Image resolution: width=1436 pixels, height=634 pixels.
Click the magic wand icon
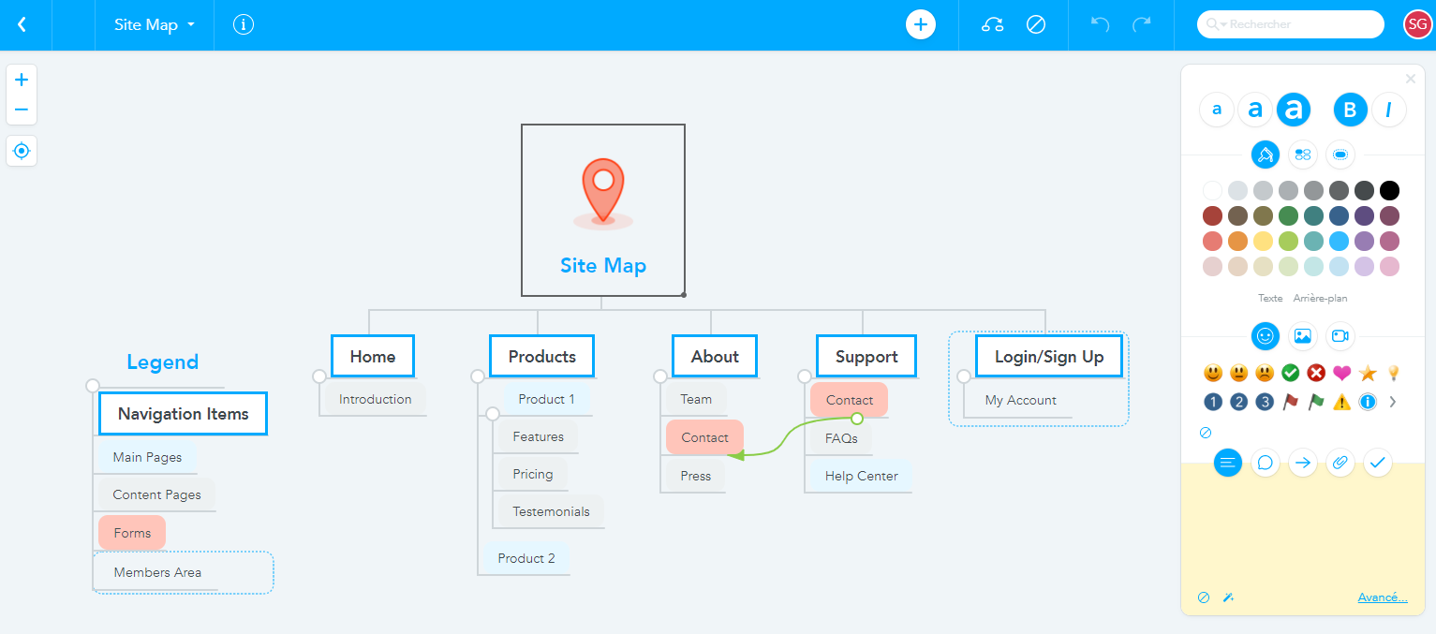[1229, 597]
